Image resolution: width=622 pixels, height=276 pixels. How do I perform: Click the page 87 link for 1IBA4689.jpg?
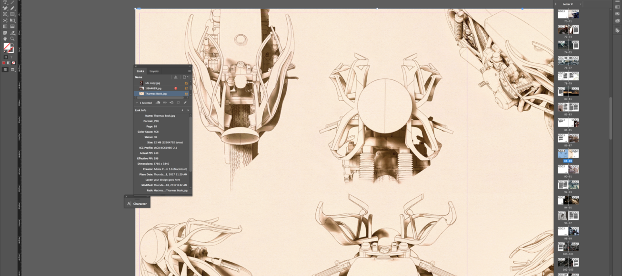coord(186,88)
